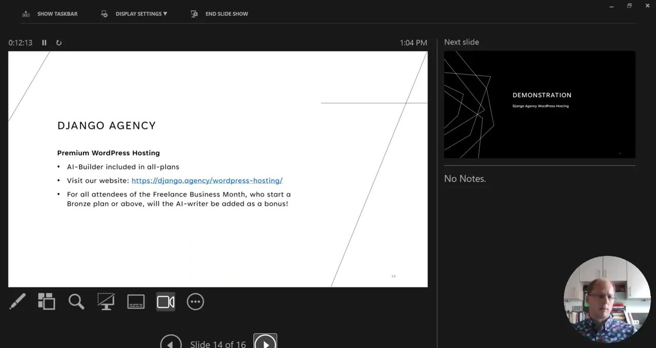Viewport: 656px width, 348px height.
Task: Click Premium WordPress Hosting heading
Action: pos(109,153)
